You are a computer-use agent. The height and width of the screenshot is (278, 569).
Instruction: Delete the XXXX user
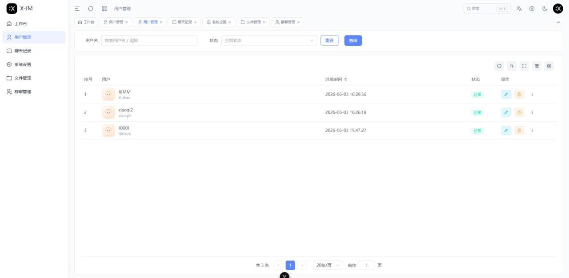pyautogui.click(x=519, y=131)
